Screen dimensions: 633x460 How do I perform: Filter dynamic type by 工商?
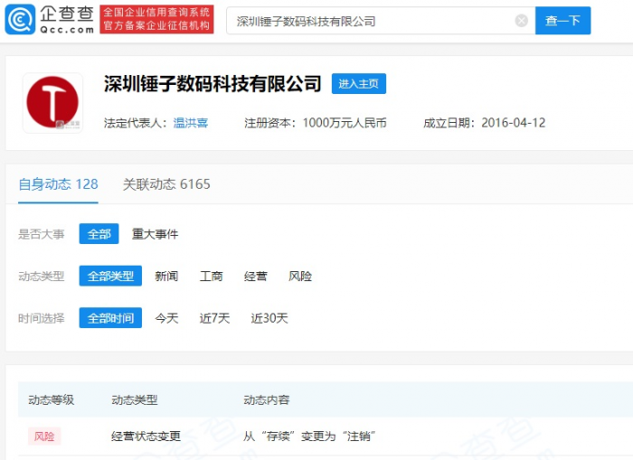211,277
